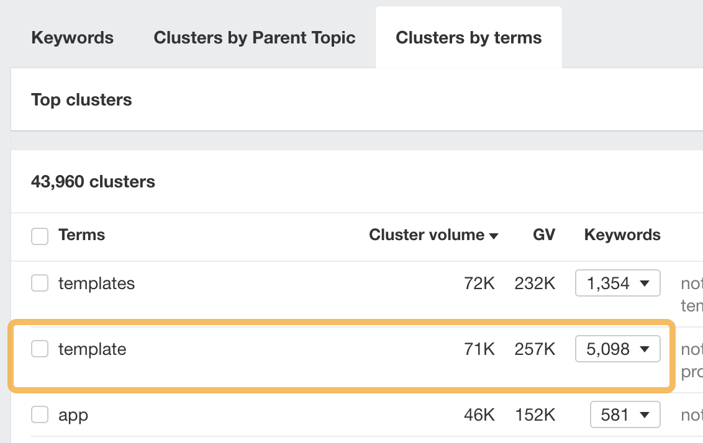The image size is (703, 443).
Task: Open the templates cluster details
Action: coord(96,284)
